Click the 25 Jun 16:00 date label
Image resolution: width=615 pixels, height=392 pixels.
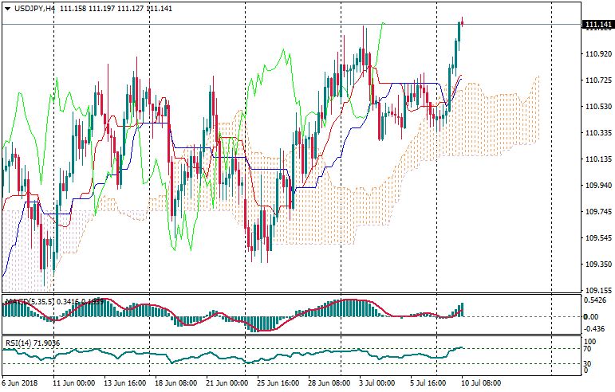click(x=277, y=383)
